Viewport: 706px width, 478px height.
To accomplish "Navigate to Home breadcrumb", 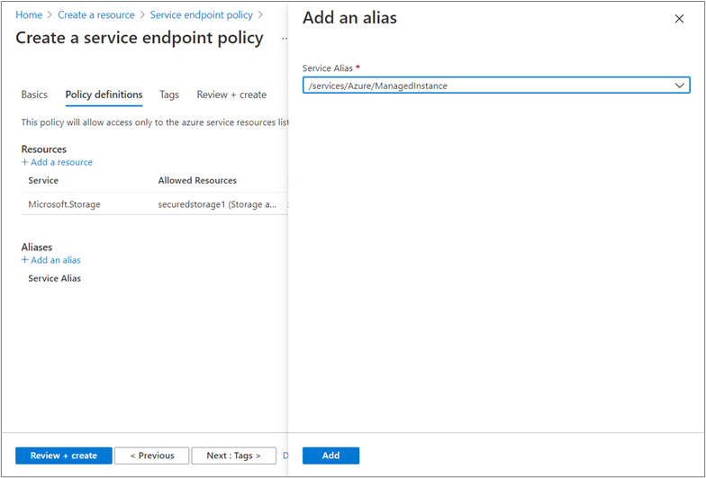I will point(29,14).
